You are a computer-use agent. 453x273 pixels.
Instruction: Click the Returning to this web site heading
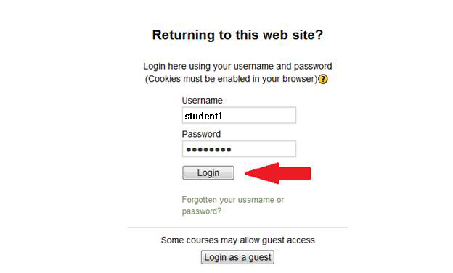point(237,35)
